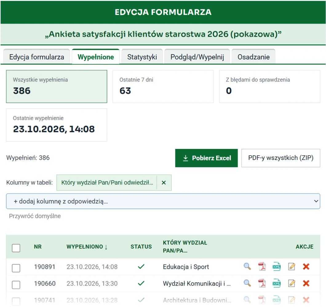Preview submission 190891 with magnifier icon
The height and width of the screenshot is (307, 326).
pos(247,266)
